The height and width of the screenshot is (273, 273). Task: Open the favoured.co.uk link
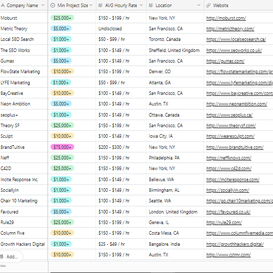pyautogui.click(x=228, y=212)
